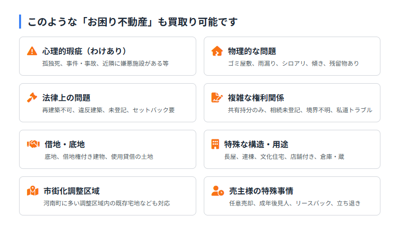Open the 複雑な権利関係 card title
The height and width of the screenshot is (230, 399).
click(256, 98)
